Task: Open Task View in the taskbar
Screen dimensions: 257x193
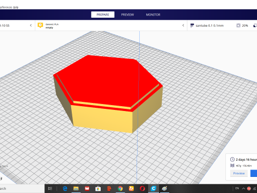Action: [x=50, y=188]
